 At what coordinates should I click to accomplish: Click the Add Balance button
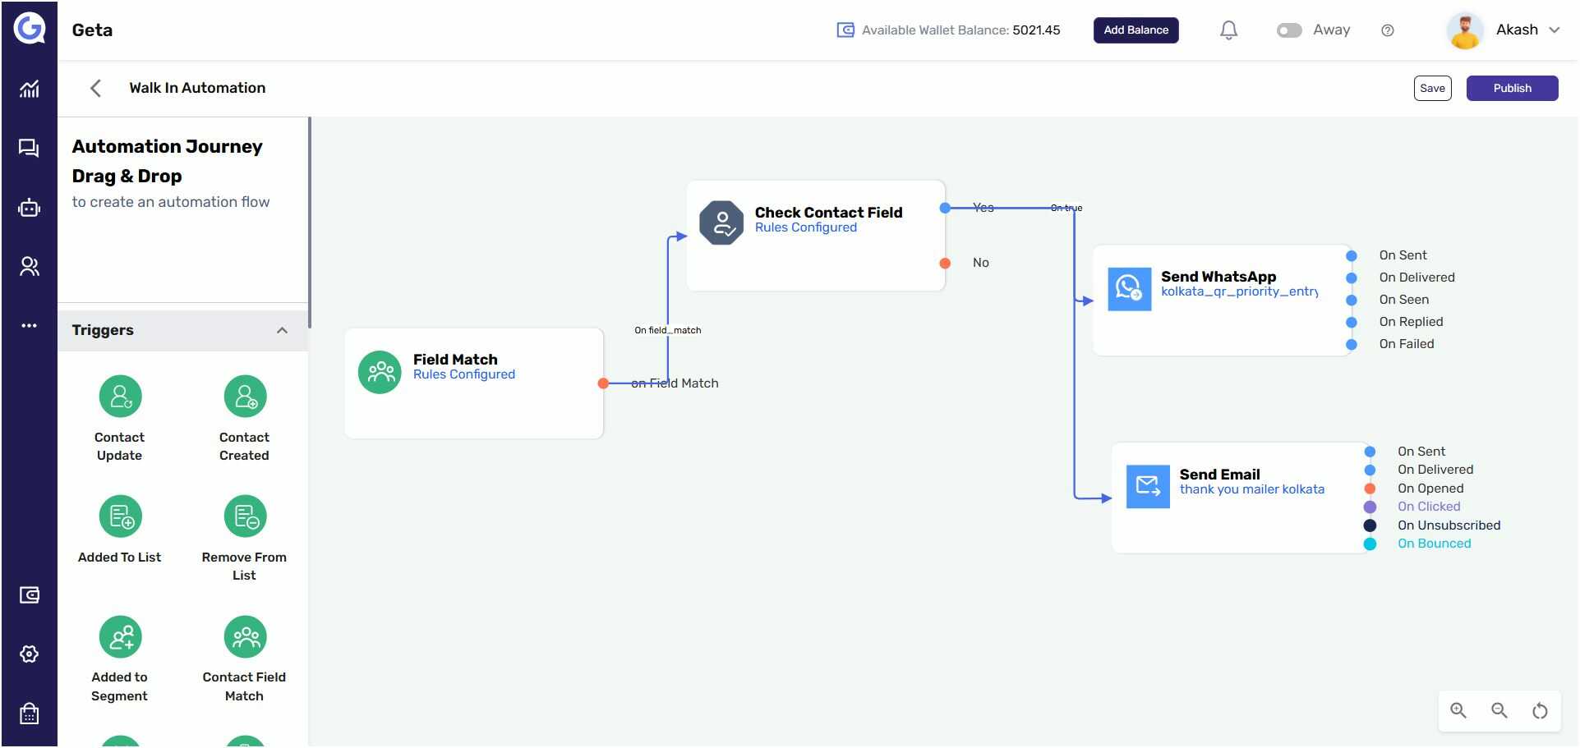pos(1135,30)
